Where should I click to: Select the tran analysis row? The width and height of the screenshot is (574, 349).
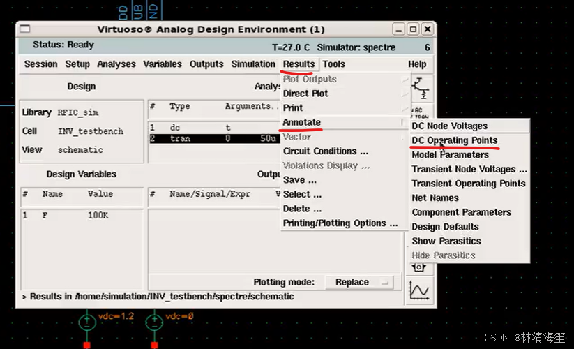point(215,138)
